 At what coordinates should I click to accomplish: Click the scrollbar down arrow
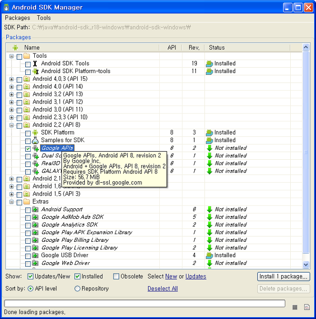click(306, 265)
